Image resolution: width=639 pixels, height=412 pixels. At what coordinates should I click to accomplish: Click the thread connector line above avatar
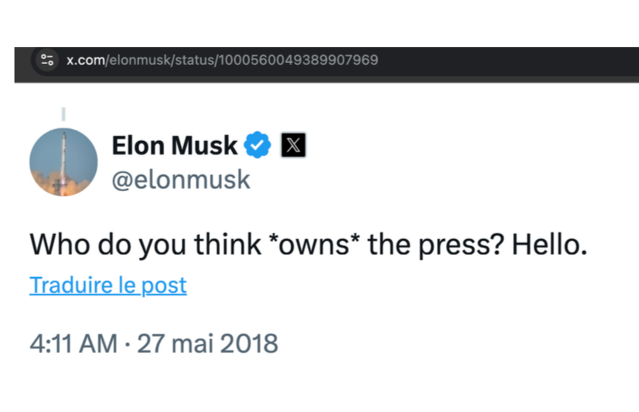[x=63, y=113]
